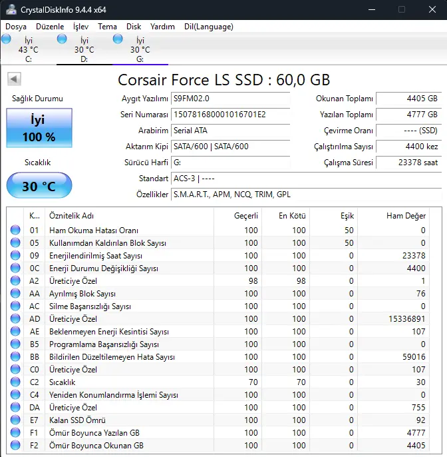Click status icon of attribute A2 row

[15, 280]
